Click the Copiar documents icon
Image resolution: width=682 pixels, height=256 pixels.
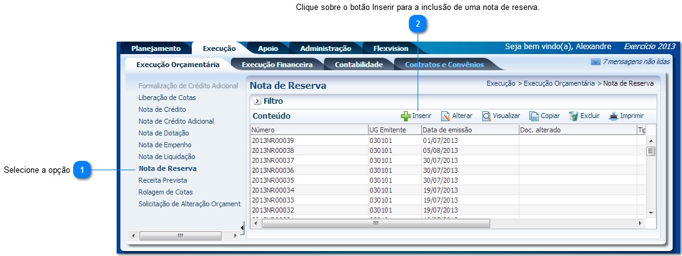pos(534,116)
